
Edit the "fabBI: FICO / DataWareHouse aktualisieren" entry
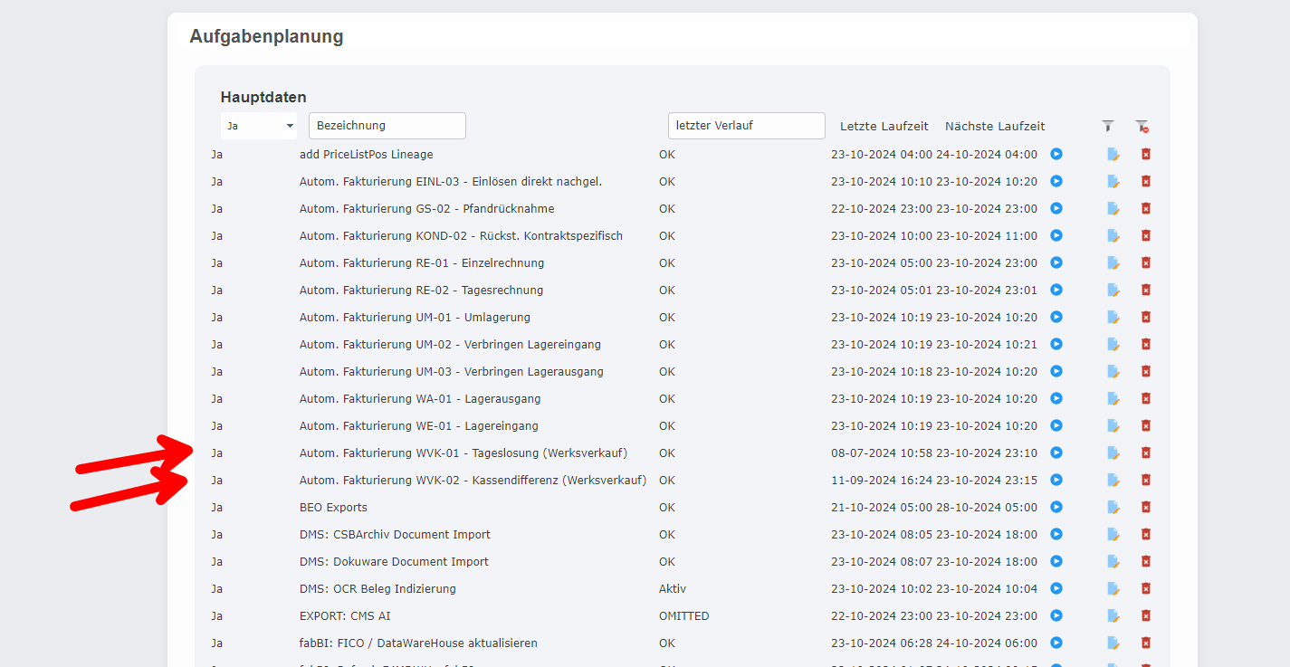[1112, 643]
